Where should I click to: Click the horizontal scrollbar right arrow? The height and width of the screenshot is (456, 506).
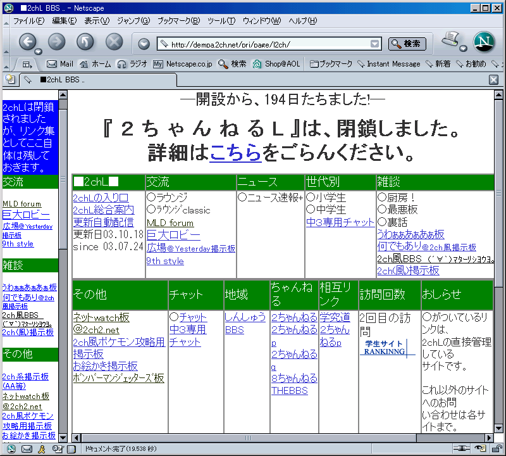[489, 438]
